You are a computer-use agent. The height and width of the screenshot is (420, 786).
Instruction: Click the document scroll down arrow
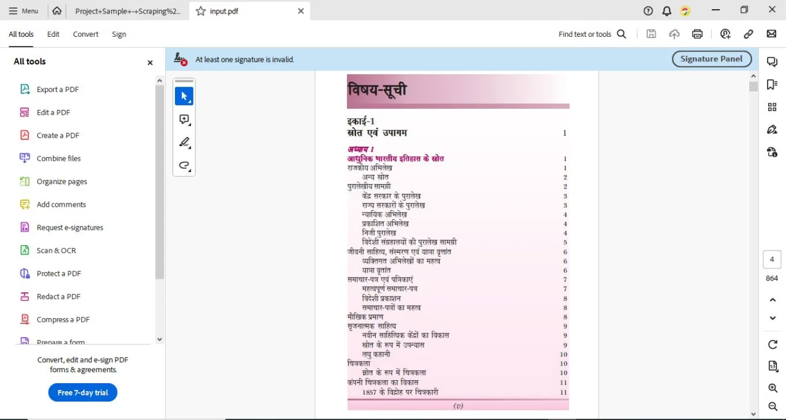click(x=753, y=414)
